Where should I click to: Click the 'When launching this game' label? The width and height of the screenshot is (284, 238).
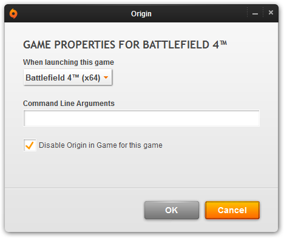tap(69, 62)
